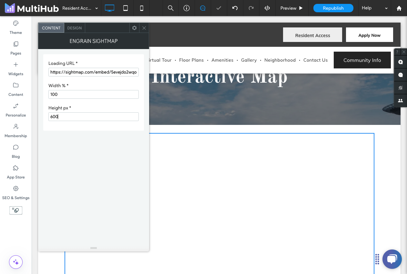Open the Pages panel

tap(16, 48)
